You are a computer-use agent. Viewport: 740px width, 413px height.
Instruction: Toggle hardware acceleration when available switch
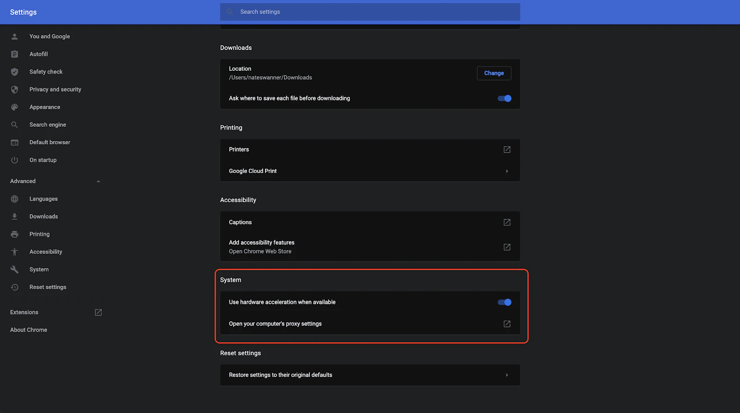[505, 302]
